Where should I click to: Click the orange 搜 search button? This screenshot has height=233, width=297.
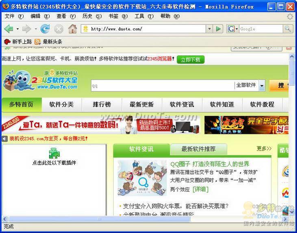tap(279, 86)
